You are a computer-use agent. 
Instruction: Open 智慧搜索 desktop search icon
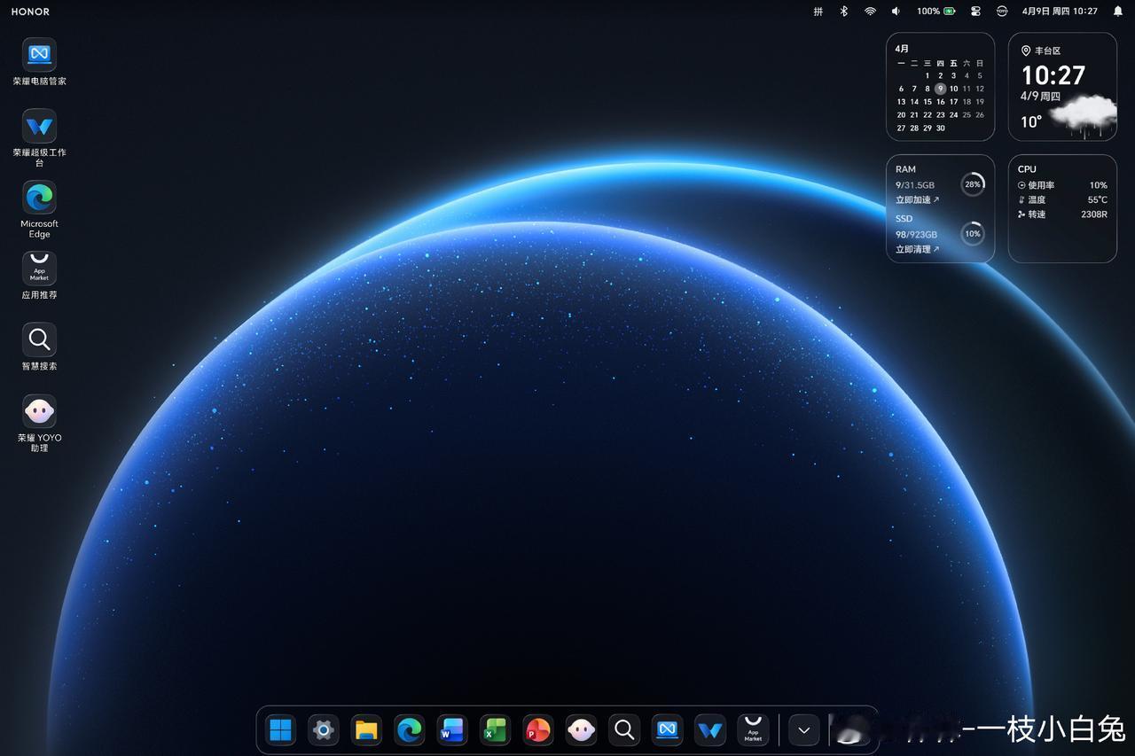(x=39, y=339)
